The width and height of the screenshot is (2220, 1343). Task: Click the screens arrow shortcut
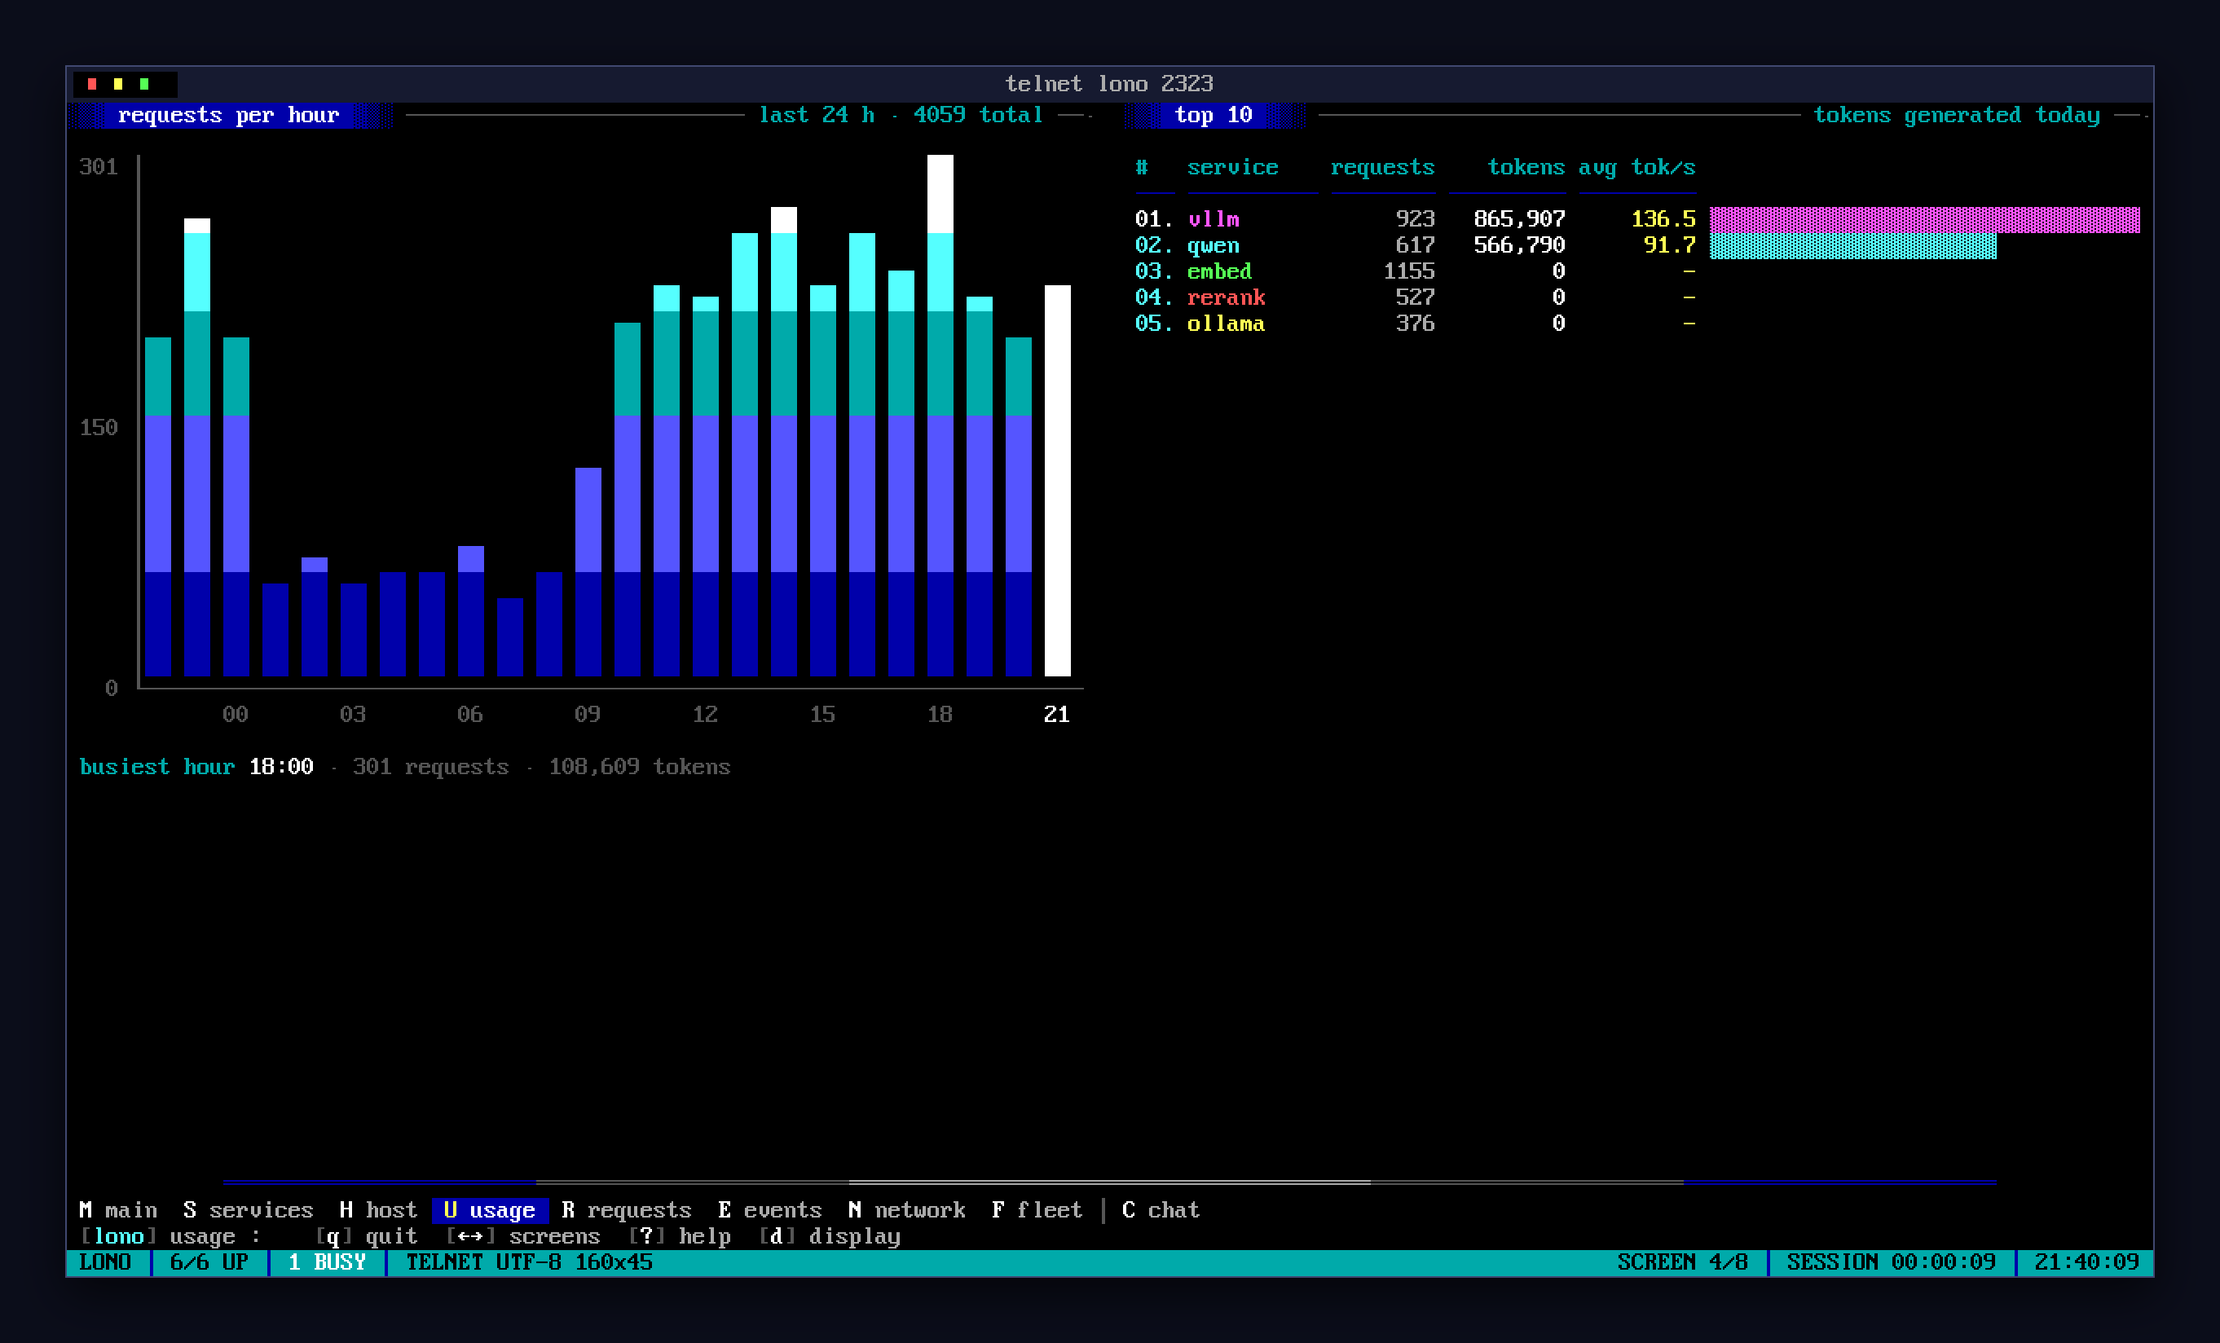click(x=522, y=1235)
